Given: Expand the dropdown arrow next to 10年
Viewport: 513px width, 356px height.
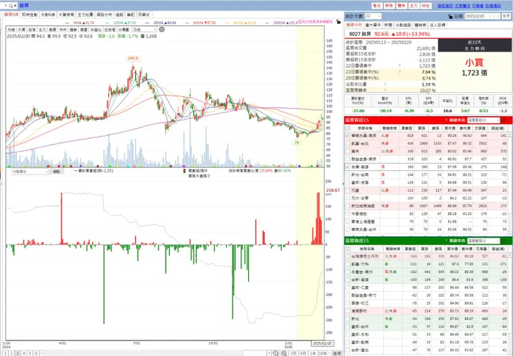Looking at the screenshot, I should [x=329, y=353].
